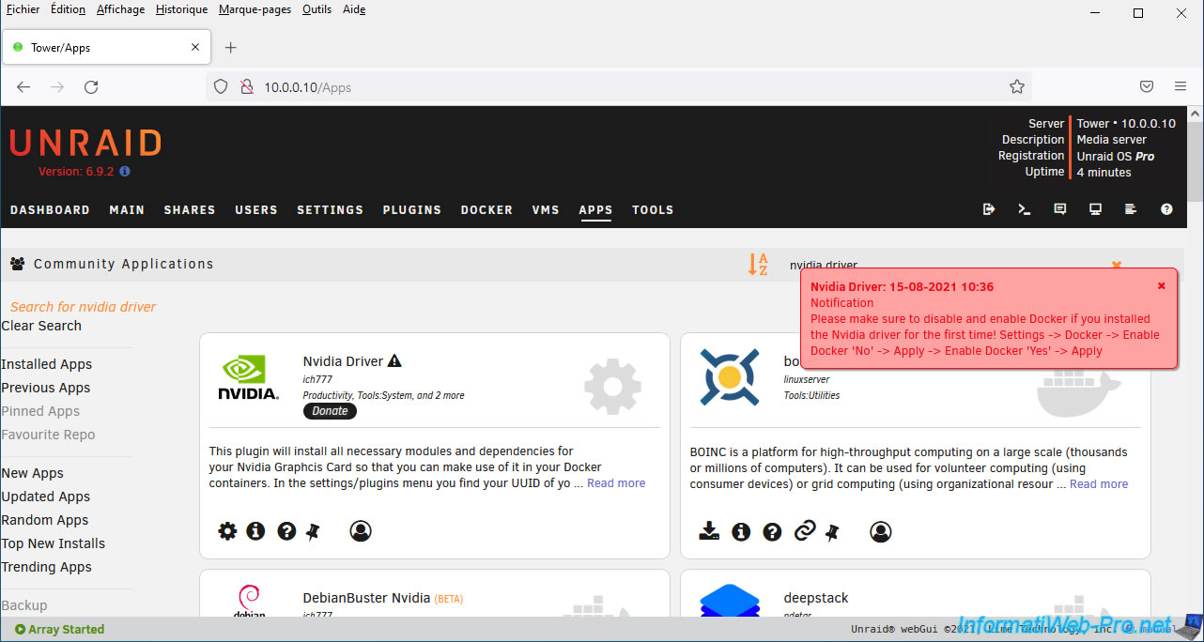Open Nvidia Driver settings gear icon

(x=227, y=531)
